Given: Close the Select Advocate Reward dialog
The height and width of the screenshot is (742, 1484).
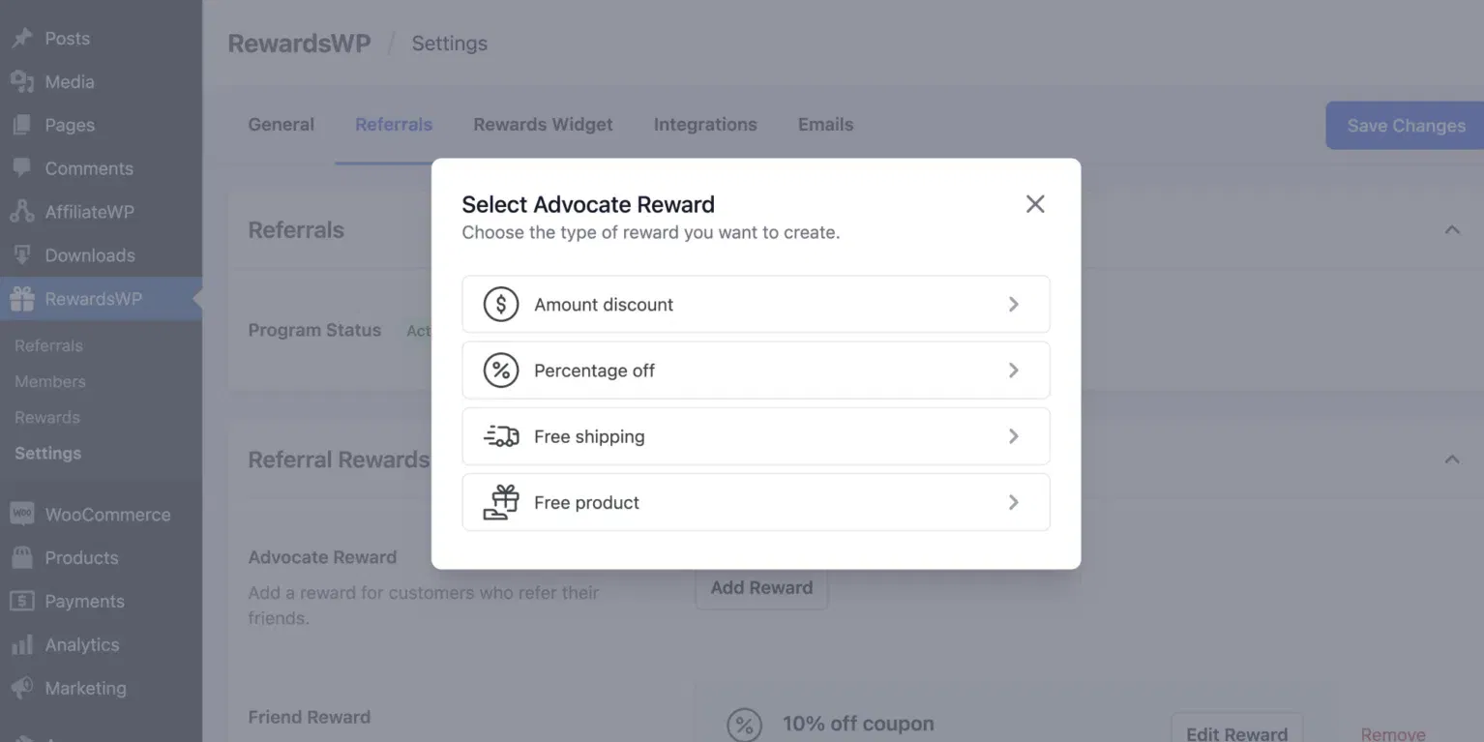Looking at the screenshot, I should pos(1035,204).
